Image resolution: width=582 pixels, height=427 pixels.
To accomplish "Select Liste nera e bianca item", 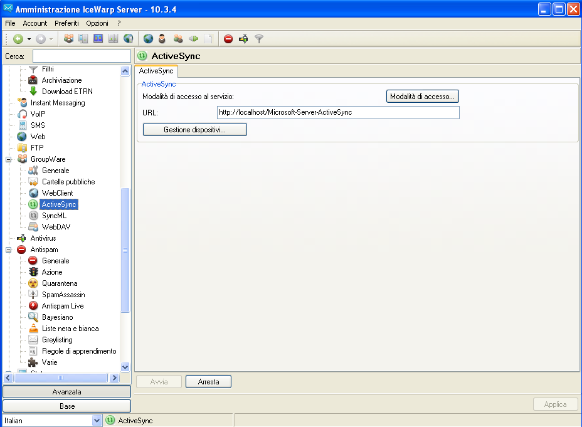I will pyautogui.click(x=70, y=329).
